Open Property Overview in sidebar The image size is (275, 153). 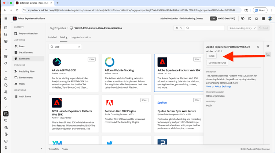click(28, 33)
